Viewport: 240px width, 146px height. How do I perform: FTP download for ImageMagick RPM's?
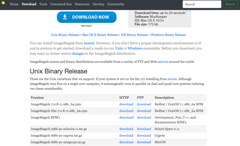(144, 117)
